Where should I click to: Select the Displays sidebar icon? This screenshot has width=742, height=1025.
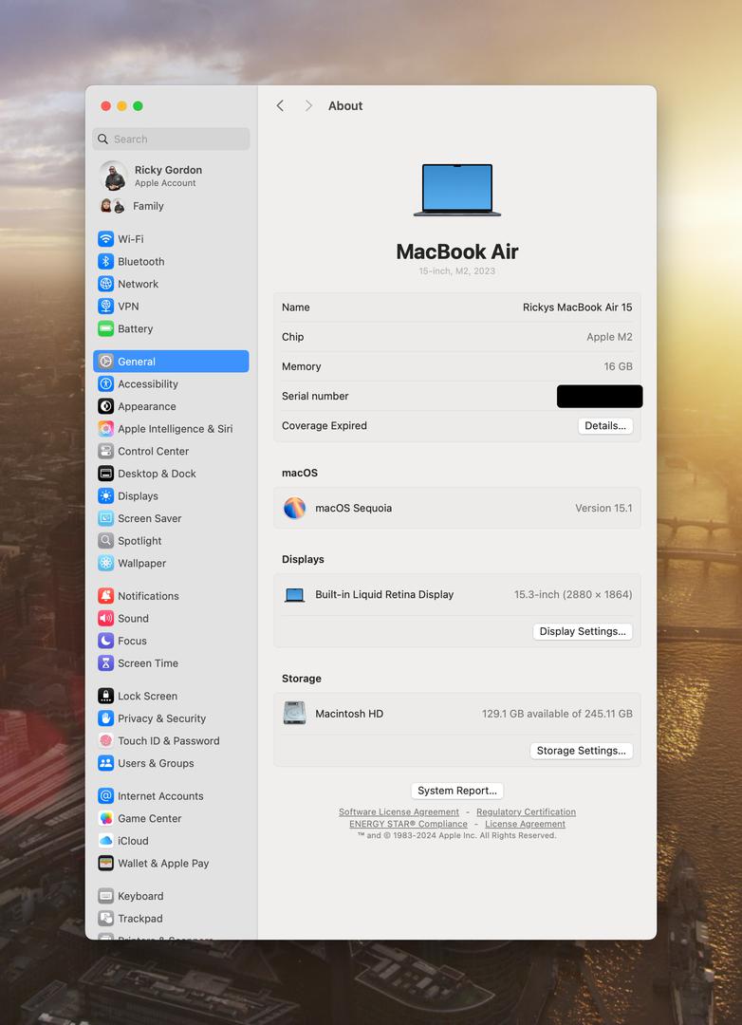106,495
